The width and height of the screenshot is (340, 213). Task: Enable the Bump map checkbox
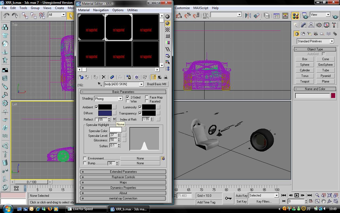click(85, 163)
